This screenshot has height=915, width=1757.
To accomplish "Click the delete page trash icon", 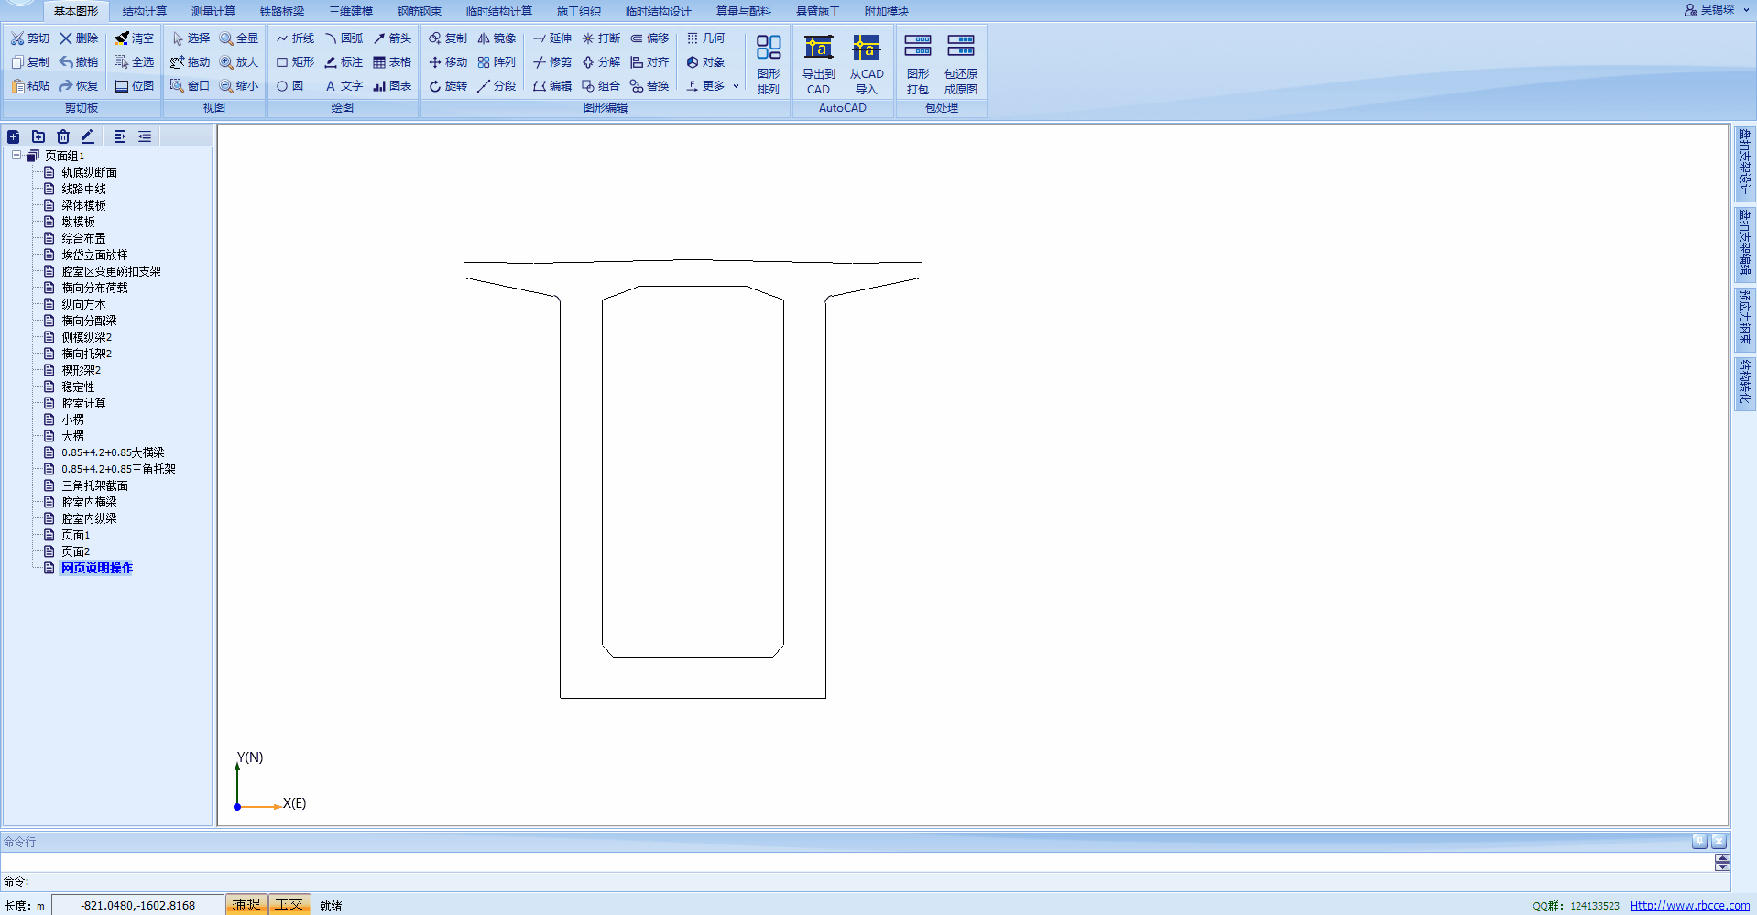I will pos(63,136).
